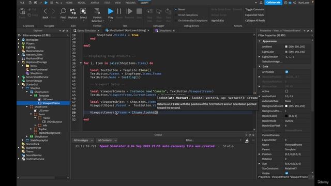Click the LightColor color swatch
Image resolution: width=331 pixels, height=186 pixels.
(286, 52)
